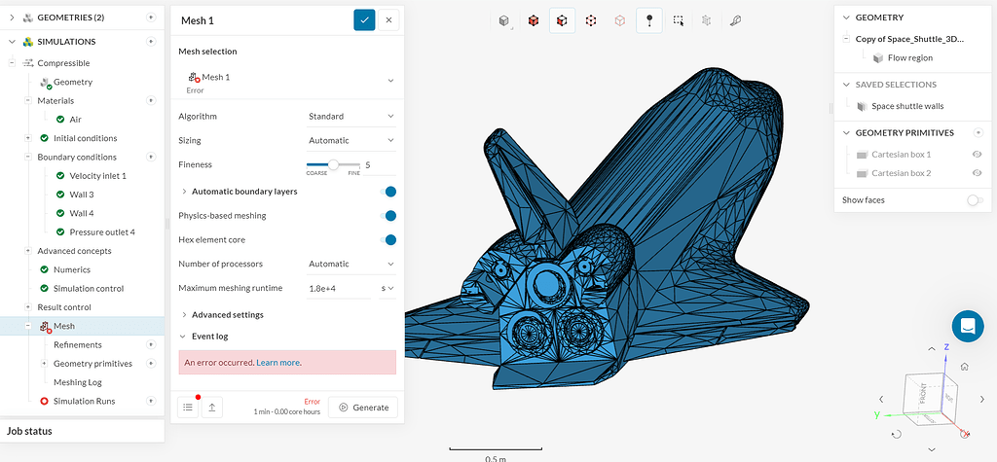
Task: Enable the Show faces toggle
Action: coord(975,200)
